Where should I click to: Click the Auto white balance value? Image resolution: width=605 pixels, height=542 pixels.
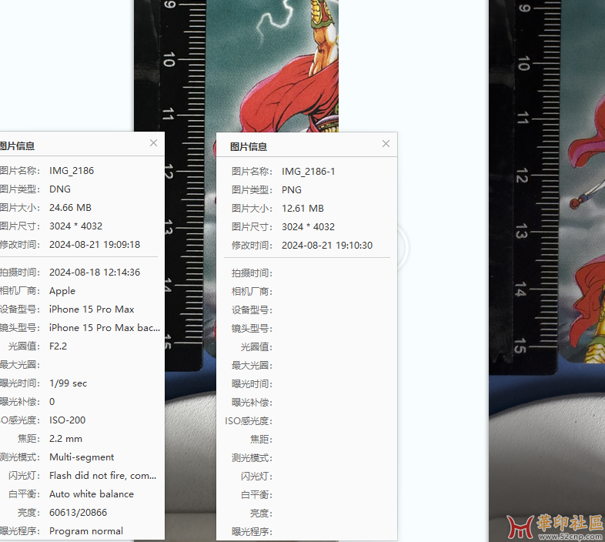92,494
